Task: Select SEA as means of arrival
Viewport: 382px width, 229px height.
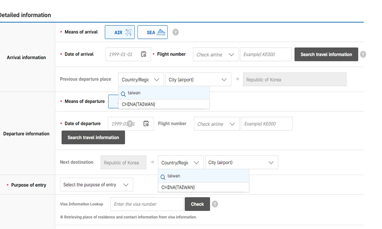Action: pos(152,32)
